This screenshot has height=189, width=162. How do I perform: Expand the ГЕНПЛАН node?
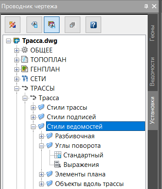(17, 69)
